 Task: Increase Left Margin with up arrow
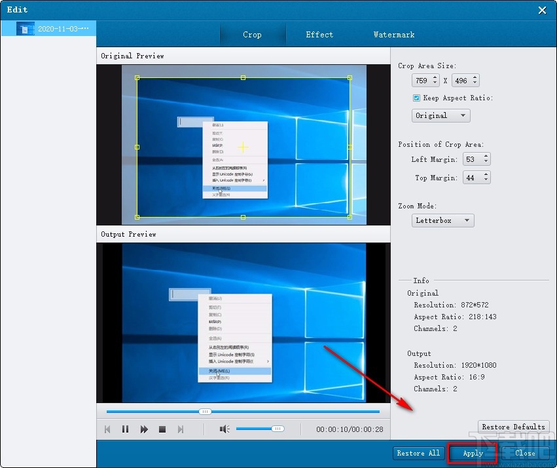(x=486, y=156)
